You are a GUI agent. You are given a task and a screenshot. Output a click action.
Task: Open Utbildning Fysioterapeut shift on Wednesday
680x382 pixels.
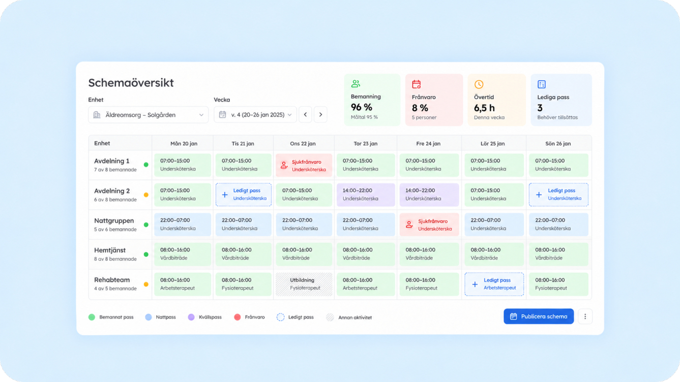tap(304, 284)
